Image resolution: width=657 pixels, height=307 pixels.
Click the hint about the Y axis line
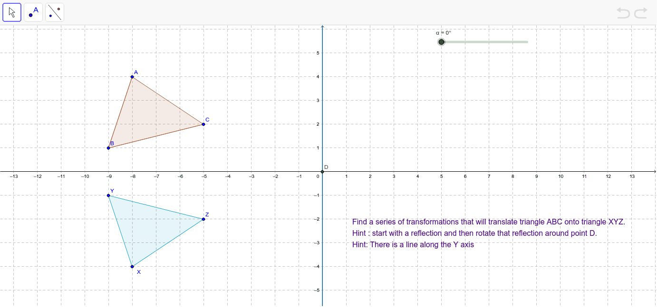[413, 245]
